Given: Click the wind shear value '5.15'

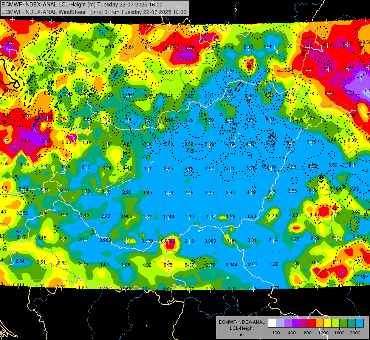Looking at the screenshot, I should click(168, 265).
